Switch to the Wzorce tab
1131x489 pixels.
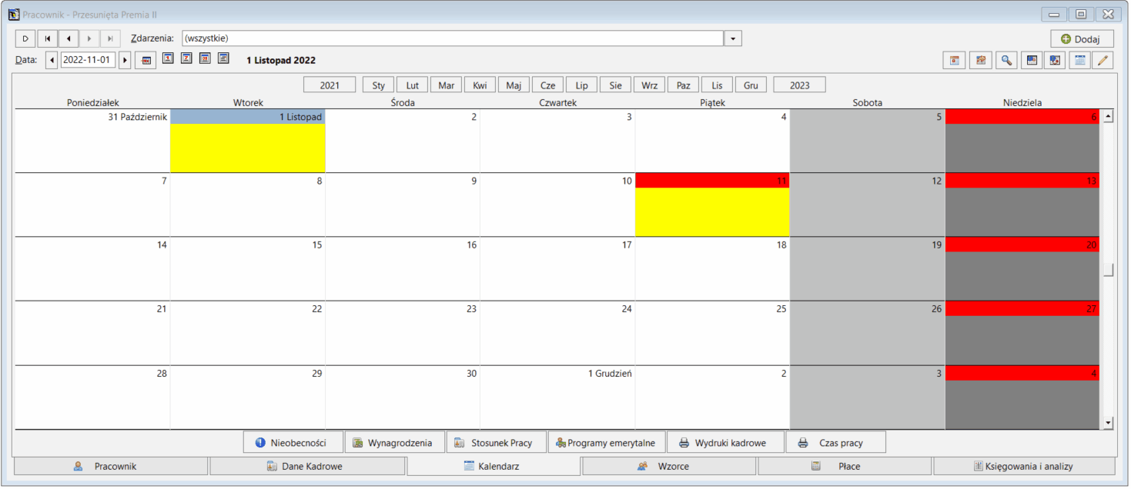click(x=670, y=466)
